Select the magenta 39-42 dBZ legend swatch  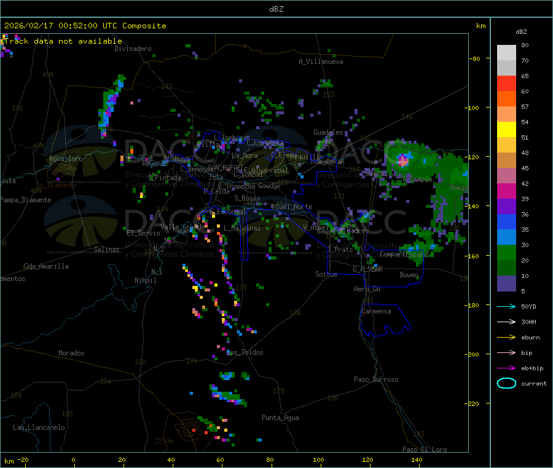[506, 191]
